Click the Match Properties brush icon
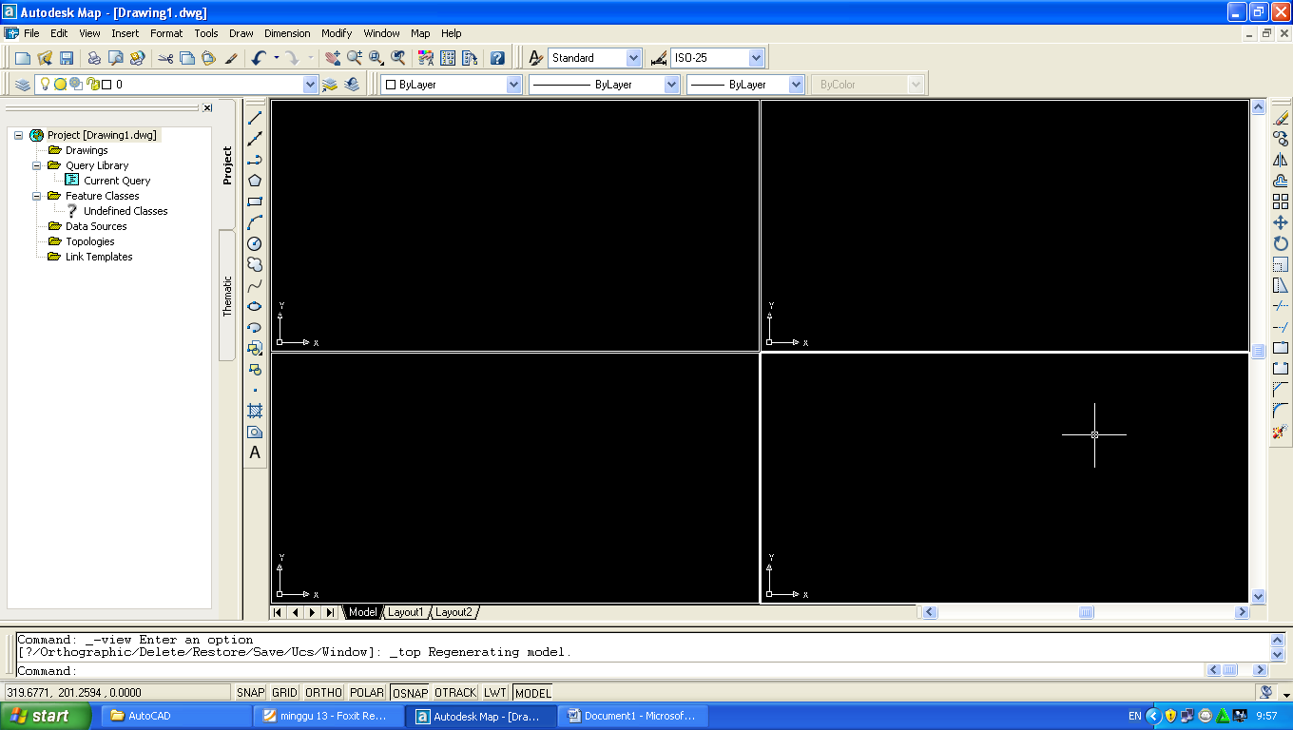 coord(231,58)
